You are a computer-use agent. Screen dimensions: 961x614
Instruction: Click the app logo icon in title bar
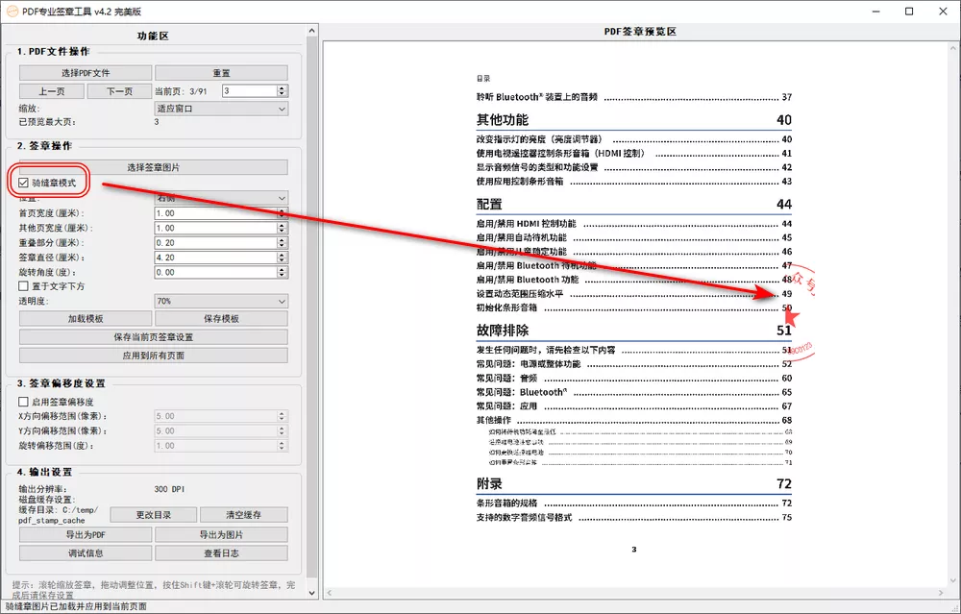tap(13, 11)
